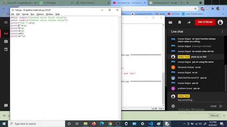Screen dimensions: 227x127
Task: Open the File menu in IDLE editor
Action: click(13, 14)
